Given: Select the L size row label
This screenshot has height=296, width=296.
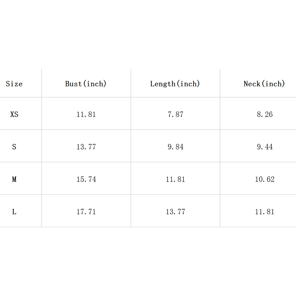Looking at the screenshot, I should click(x=14, y=212).
